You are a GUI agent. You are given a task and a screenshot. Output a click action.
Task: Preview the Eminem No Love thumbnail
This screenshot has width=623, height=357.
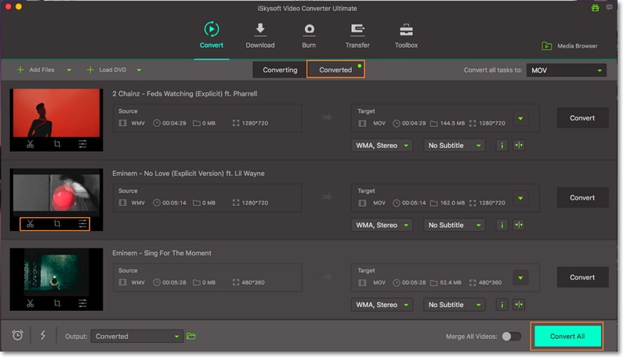pos(56,193)
